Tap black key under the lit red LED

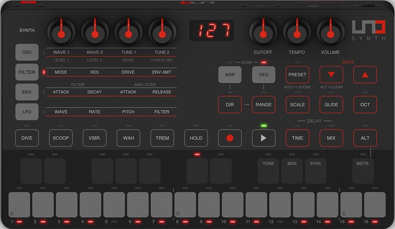click(x=197, y=171)
